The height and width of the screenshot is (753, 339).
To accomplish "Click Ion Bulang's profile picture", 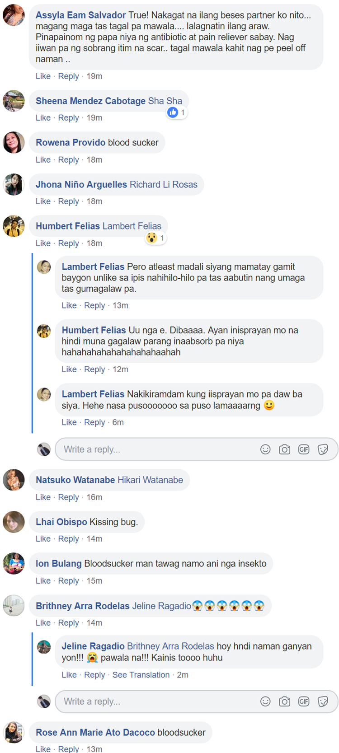I will point(14,563).
